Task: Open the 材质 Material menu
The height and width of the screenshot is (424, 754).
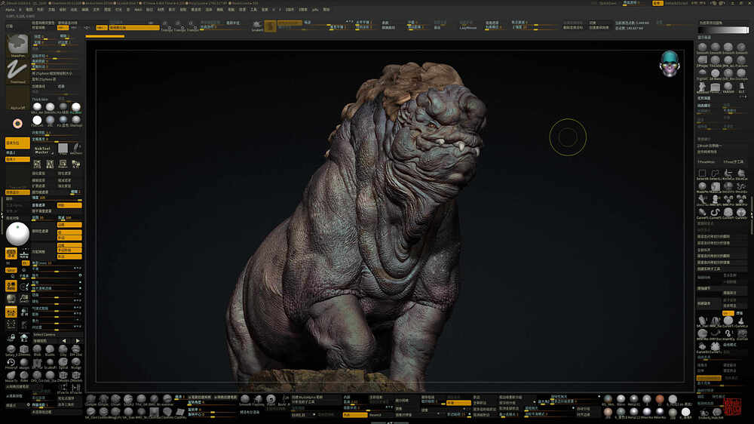Action: [160, 10]
